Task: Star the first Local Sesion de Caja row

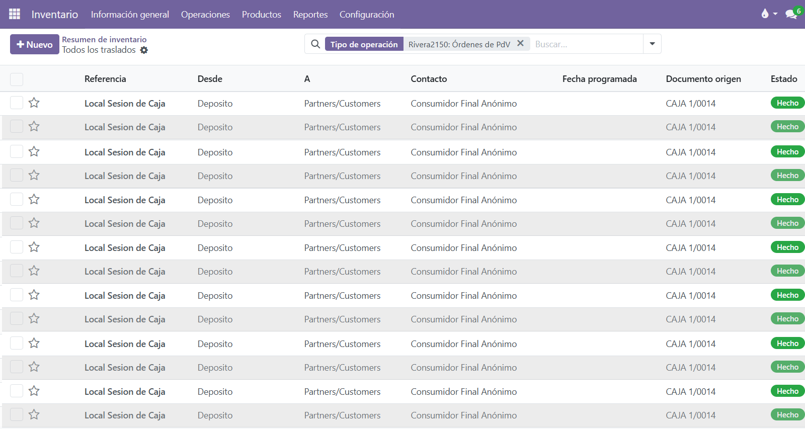Action: (x=34, y=103)
